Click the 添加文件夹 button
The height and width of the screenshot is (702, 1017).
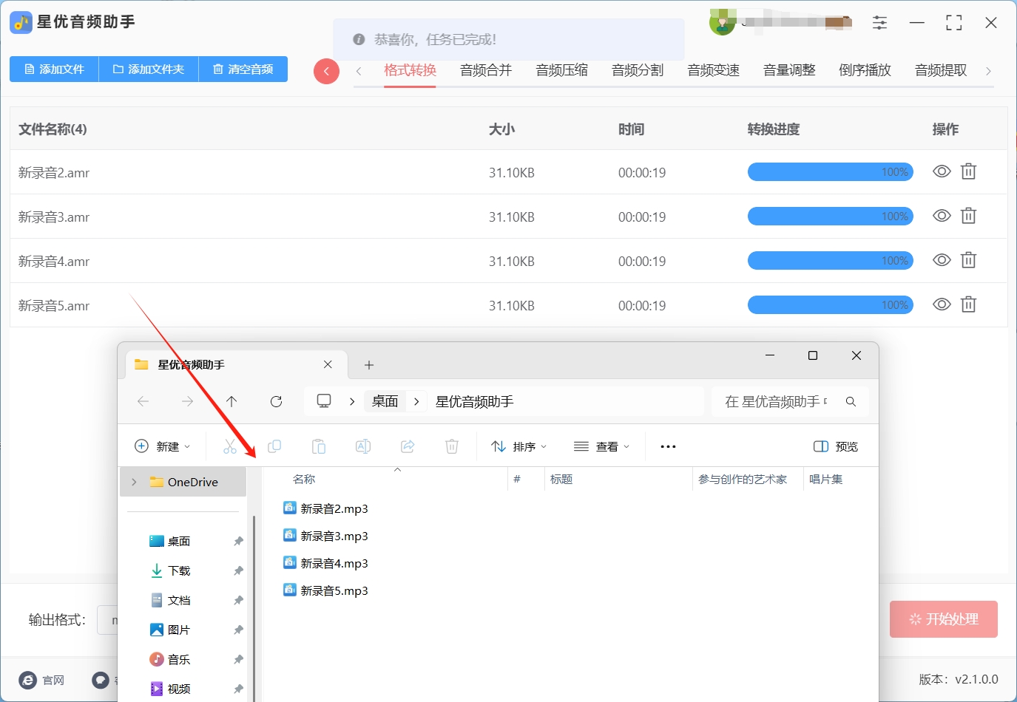(149, 69)
